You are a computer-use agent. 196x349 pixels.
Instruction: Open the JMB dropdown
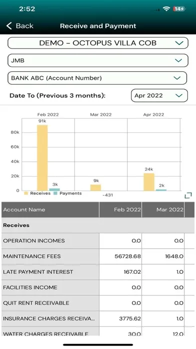98,60
